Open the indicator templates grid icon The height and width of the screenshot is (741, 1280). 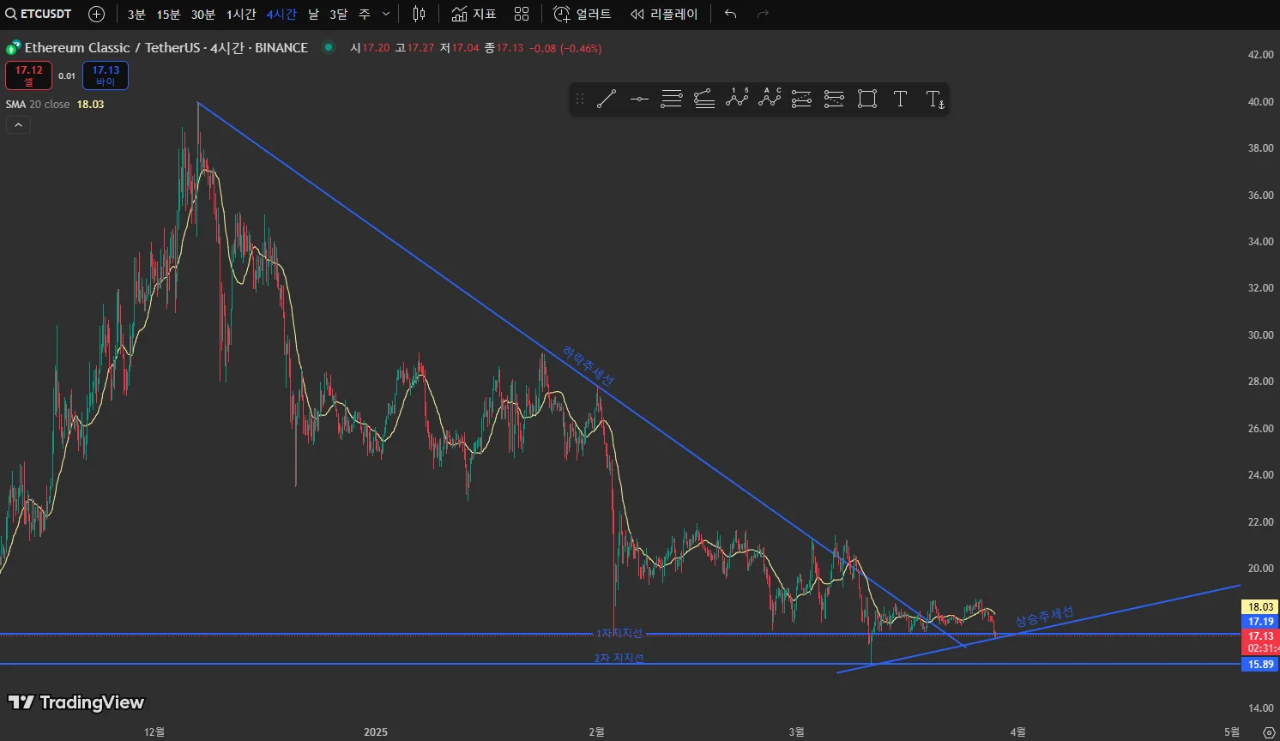coord(522,14)
